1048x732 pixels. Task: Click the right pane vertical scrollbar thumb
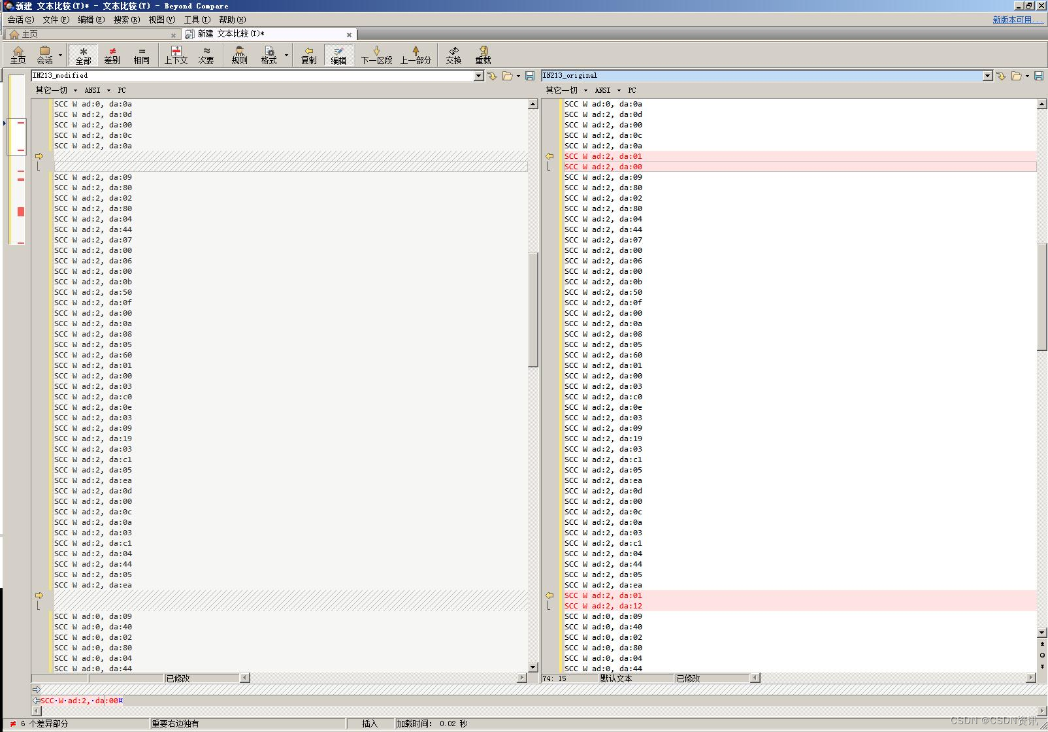coord(1042,297)
